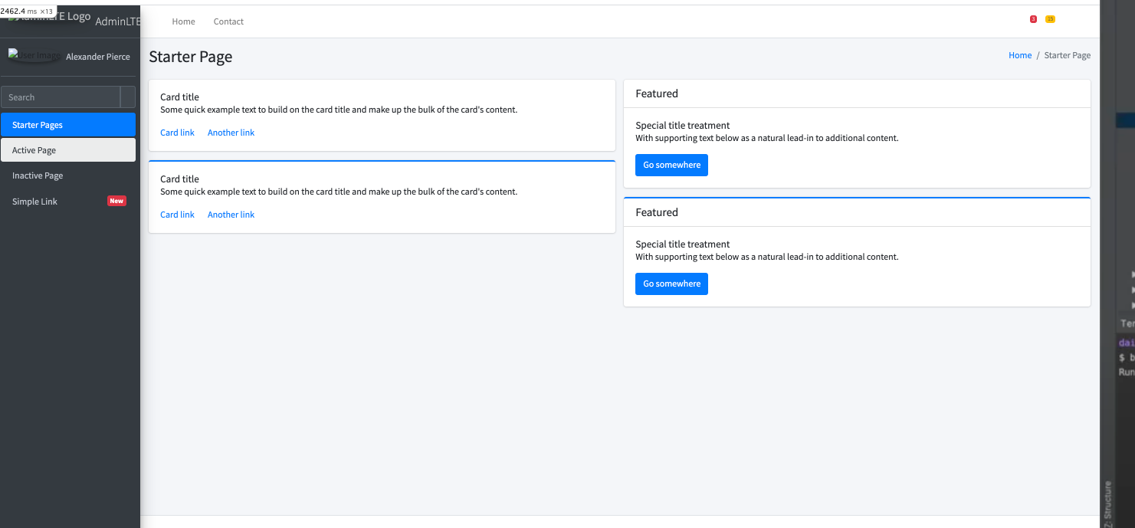The image size is (1135, 528).
Task: Select Simple Link in sidebar
Action: pyautogui.click(x=35, y=202)
